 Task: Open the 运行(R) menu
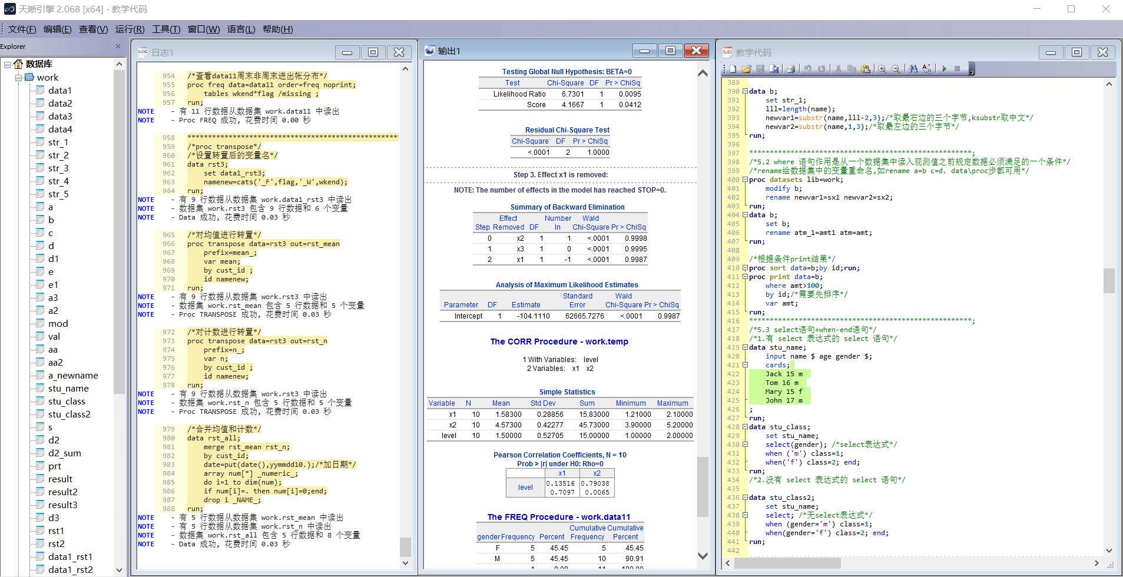tap(130, 29)
